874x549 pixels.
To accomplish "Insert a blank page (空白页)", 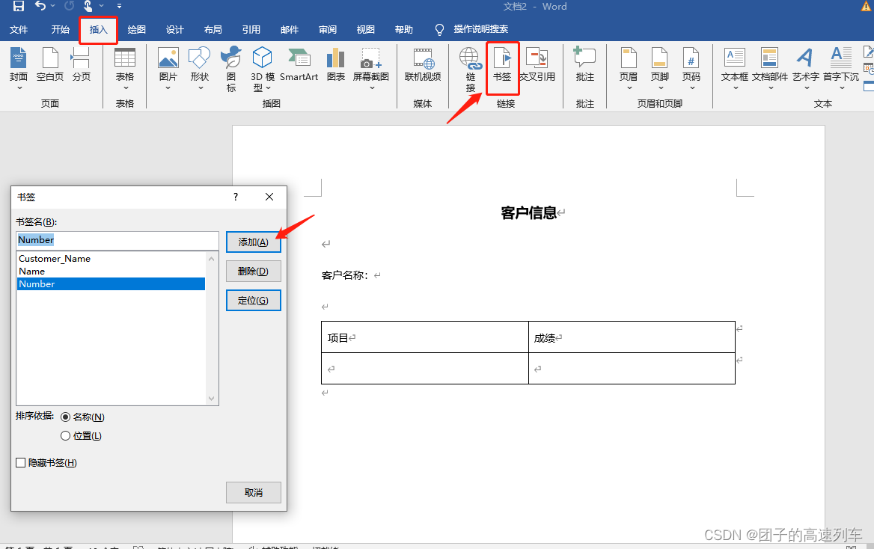I will [x=49, y=65].
